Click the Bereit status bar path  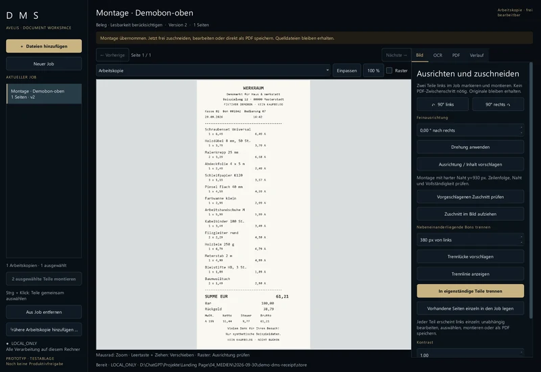[x=201, y=365]
